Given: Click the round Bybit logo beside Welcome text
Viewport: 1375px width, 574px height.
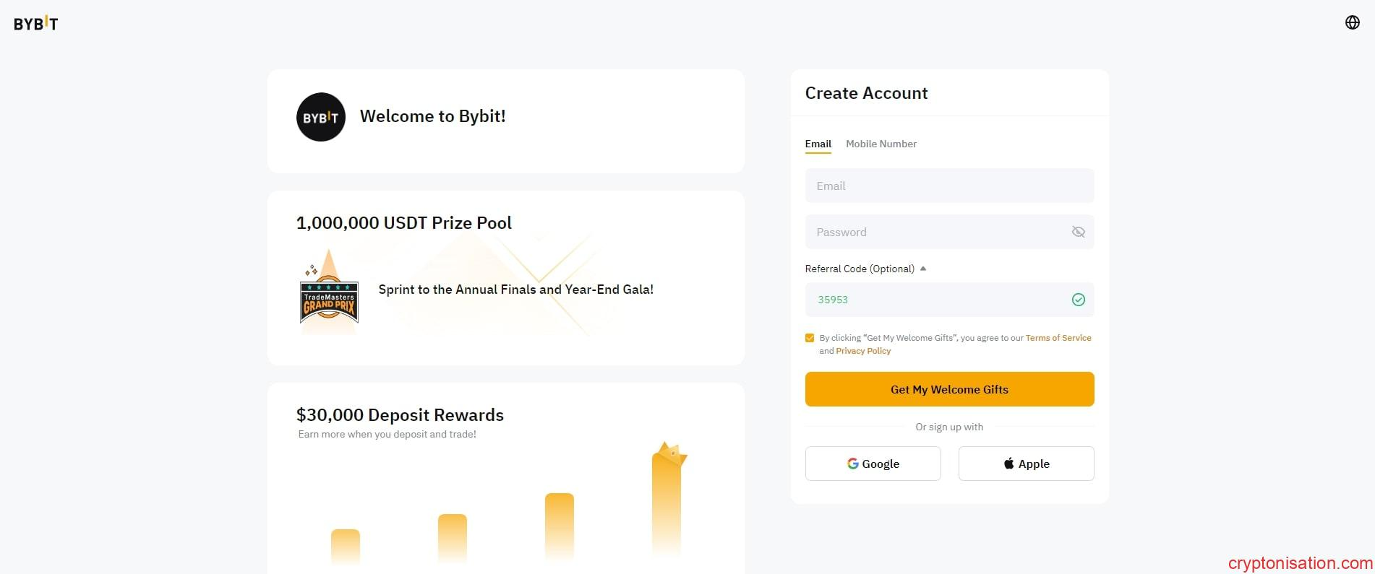Looking at the screenshot, I should pyautogui.click(x=320, y=117).
